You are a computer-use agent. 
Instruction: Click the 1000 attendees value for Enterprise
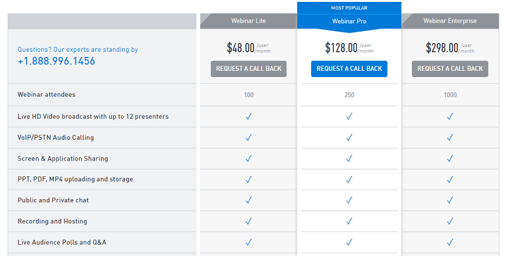coord(450,95)
